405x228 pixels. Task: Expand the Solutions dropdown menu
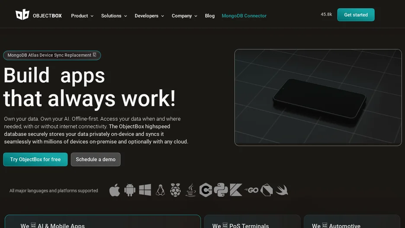click(x=114, y=16)
